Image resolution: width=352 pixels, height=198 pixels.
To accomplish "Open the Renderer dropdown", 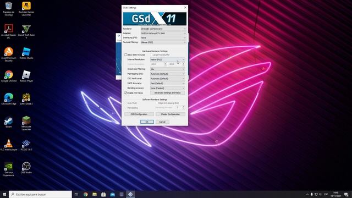I will pyautogui.click(x=163, y=29).
